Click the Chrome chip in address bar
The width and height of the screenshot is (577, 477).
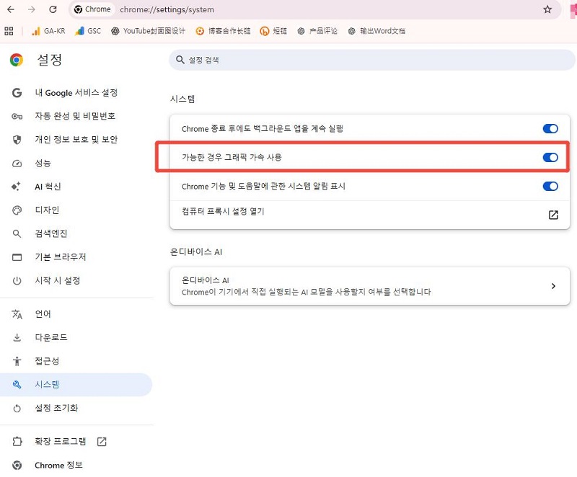coord(92,9)
